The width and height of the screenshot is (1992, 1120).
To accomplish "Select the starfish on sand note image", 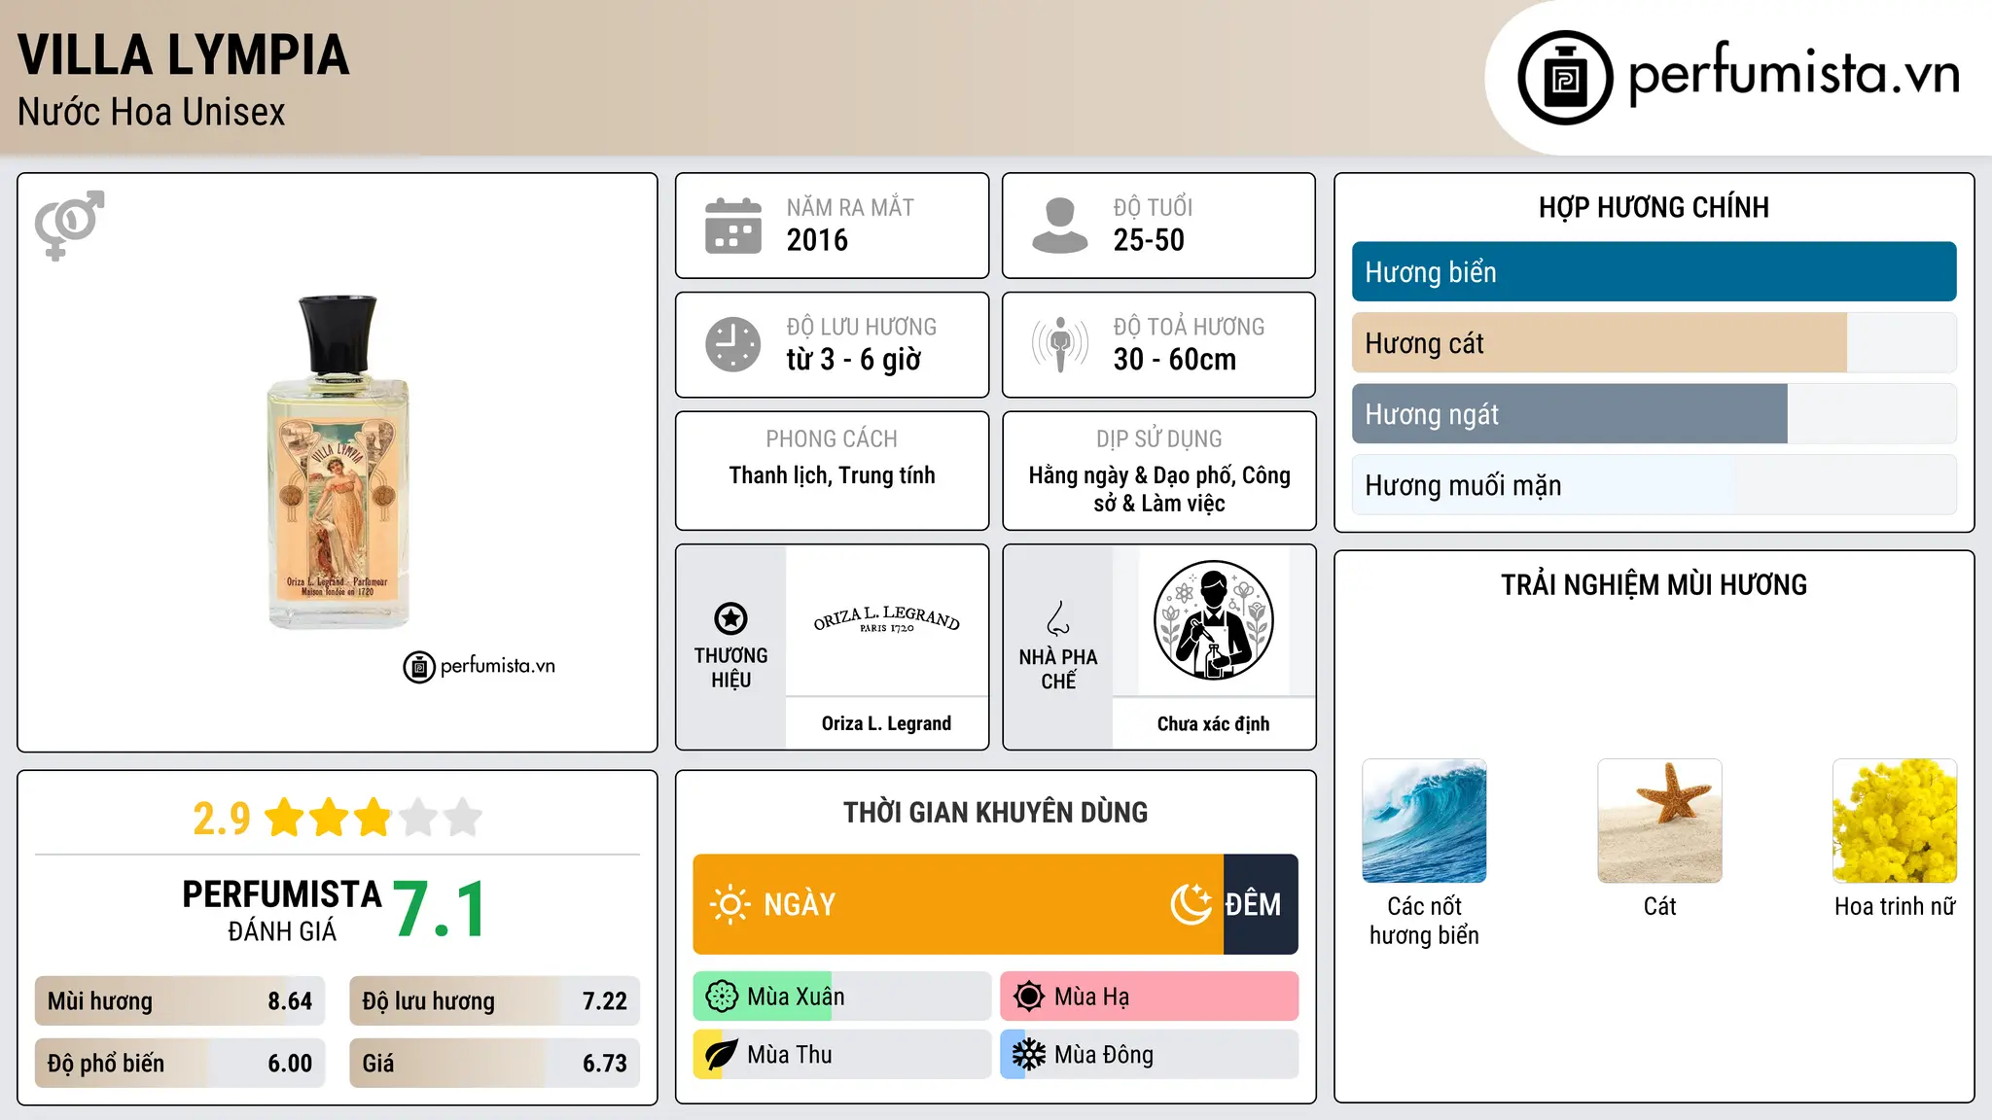I will [1659, 821].
